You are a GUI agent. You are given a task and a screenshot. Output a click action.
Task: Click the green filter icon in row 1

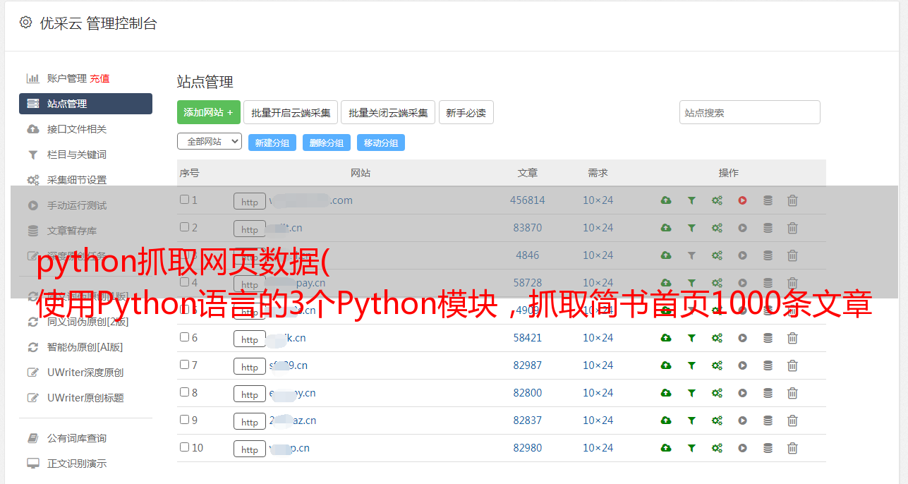pyautogui.click(x=691, y=200)
